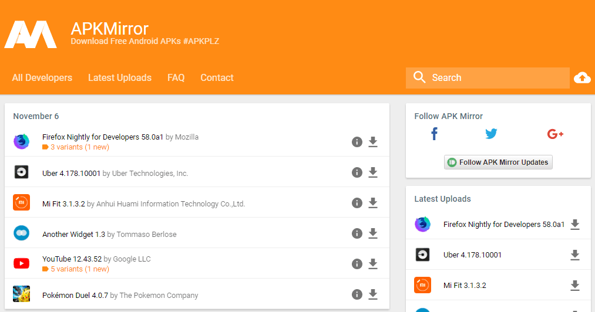595x312 pixels.
Task: Open the APKMirror site title link
Action: pos(110,29)
